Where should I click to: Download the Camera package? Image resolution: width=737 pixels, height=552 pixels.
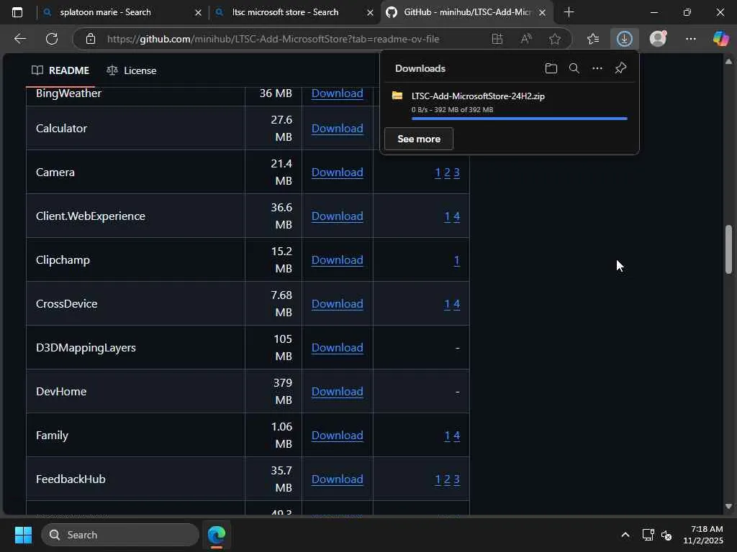coord(337,172)
